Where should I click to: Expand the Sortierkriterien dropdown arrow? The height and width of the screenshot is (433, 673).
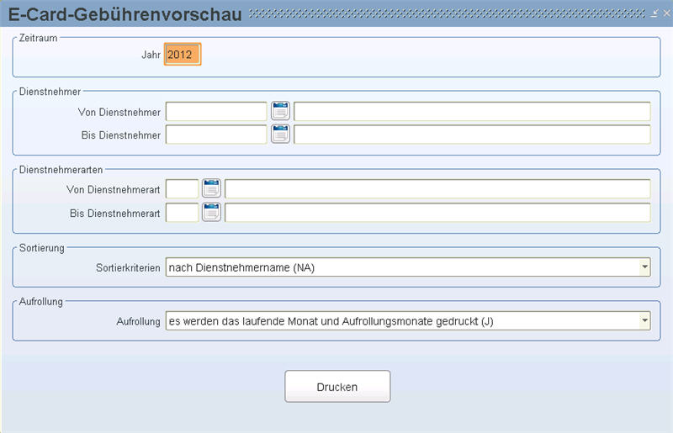pos(644,267)
